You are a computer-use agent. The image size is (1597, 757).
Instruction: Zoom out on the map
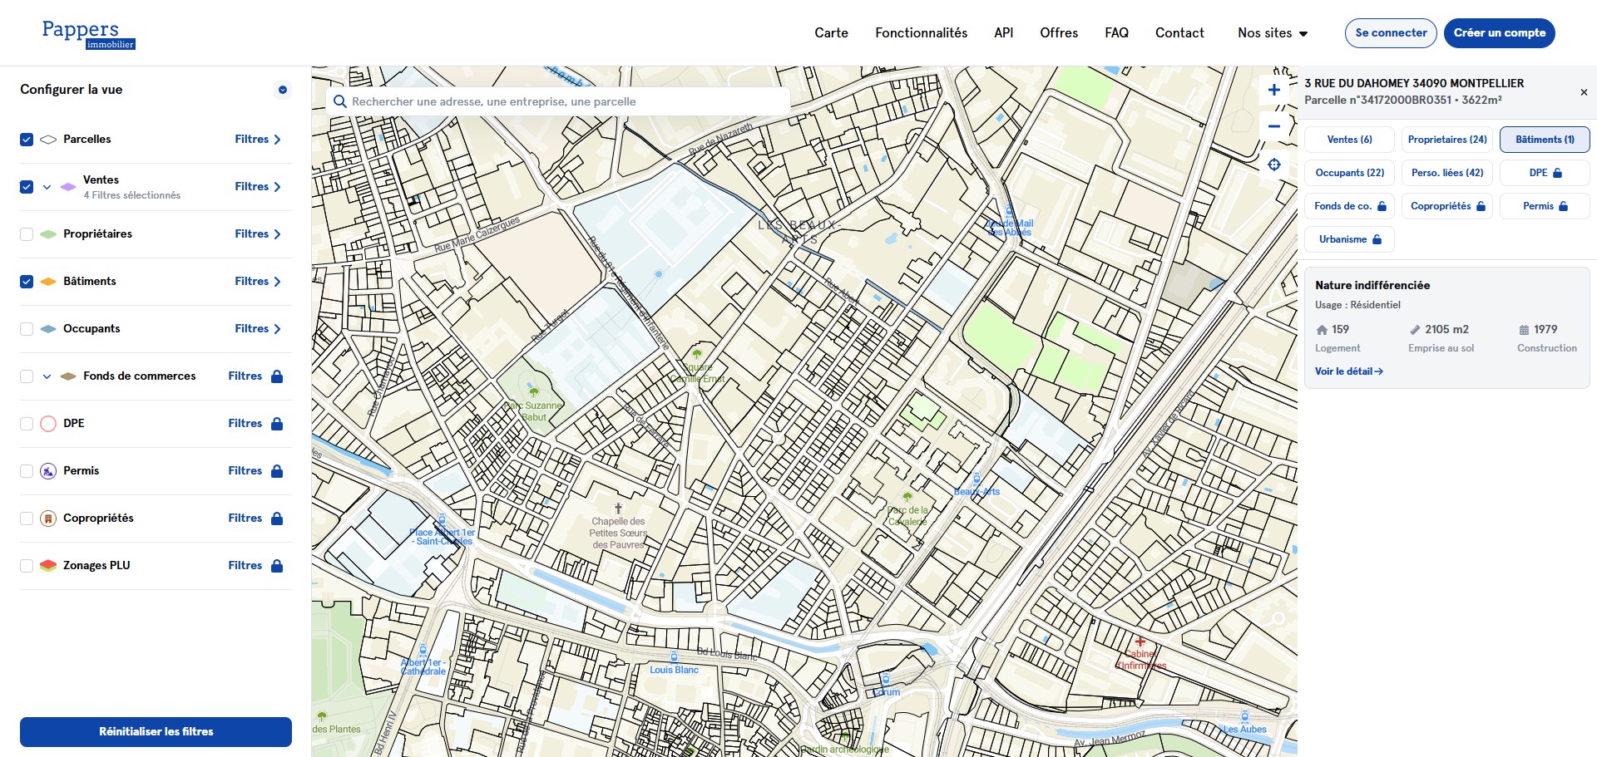coord(1273,126)
